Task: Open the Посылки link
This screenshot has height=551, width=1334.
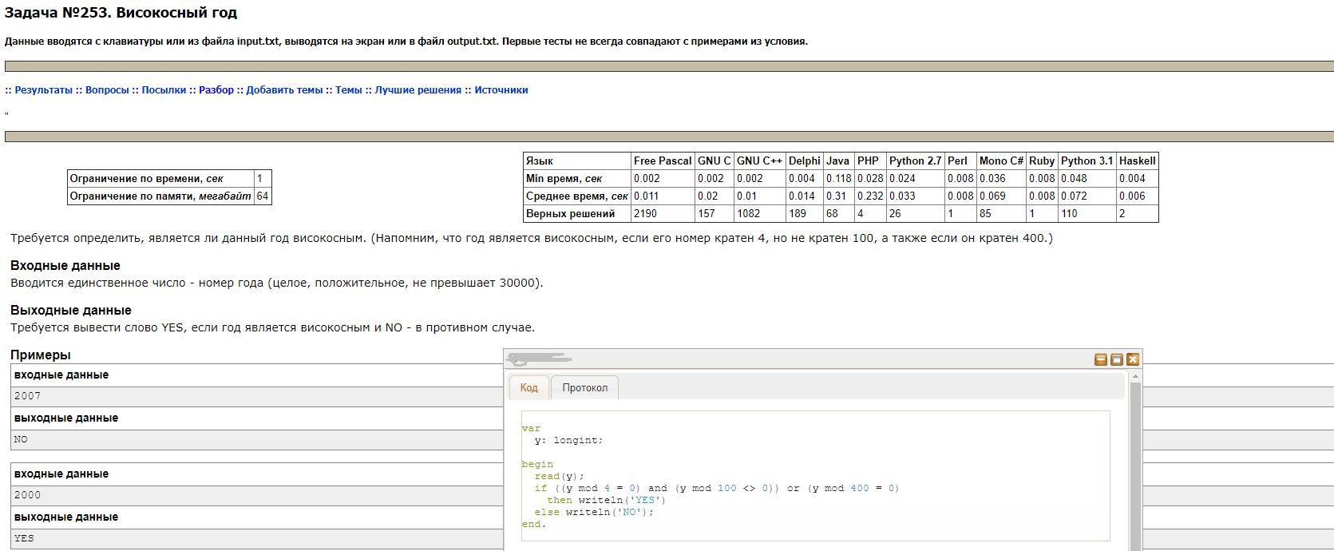Action: pos(164,90)
